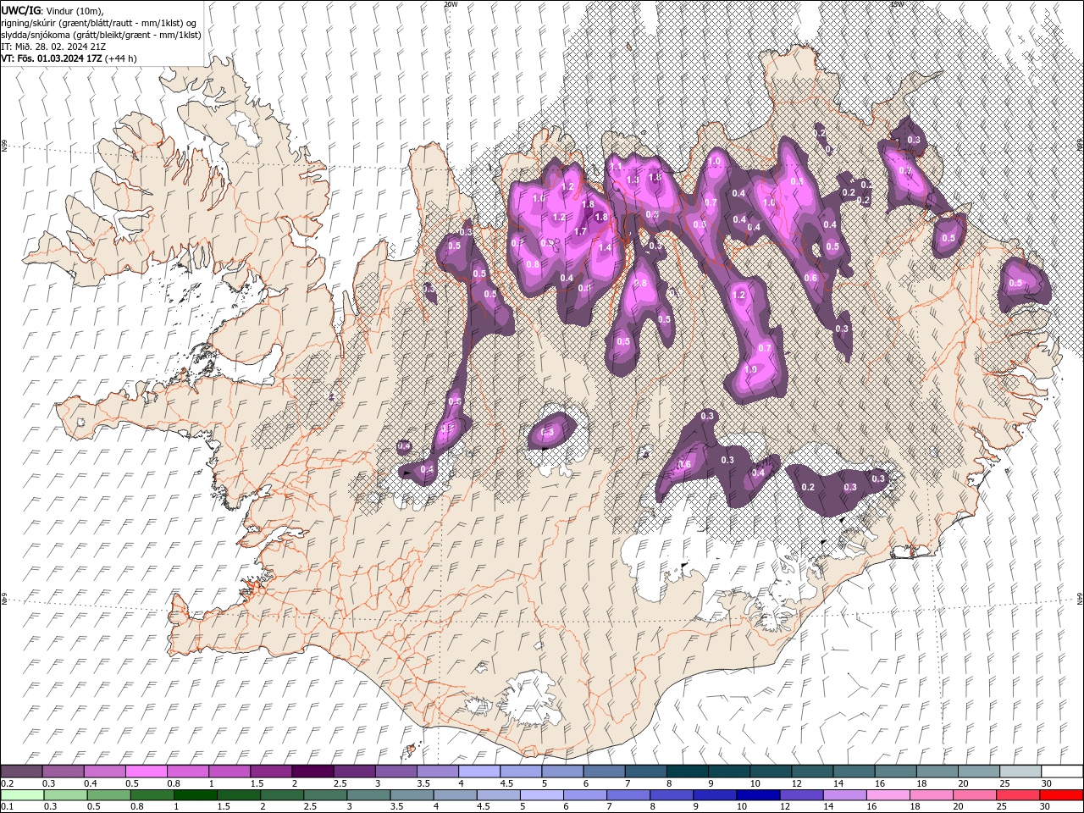Pick bright pink upper swatch between 0.5 and 0.8

146,772
